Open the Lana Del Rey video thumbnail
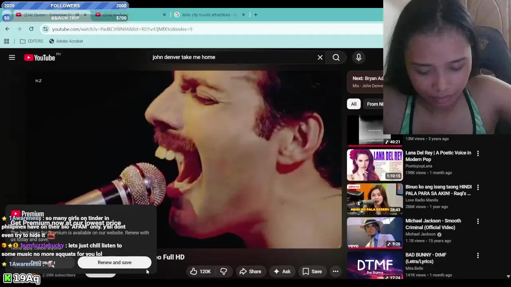This screenshot has width=511, height=287. tap(375, 165)
